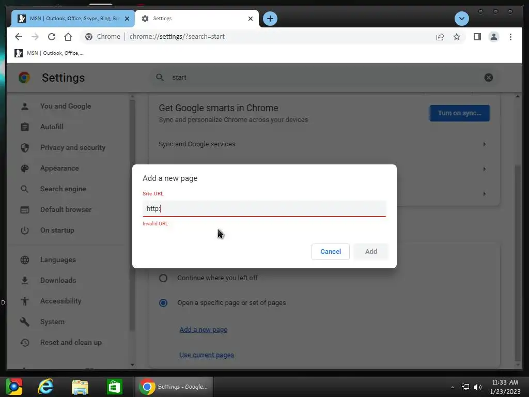The image size is (529, 397).
Task: Open Languages settings
Action: point(58,260)
